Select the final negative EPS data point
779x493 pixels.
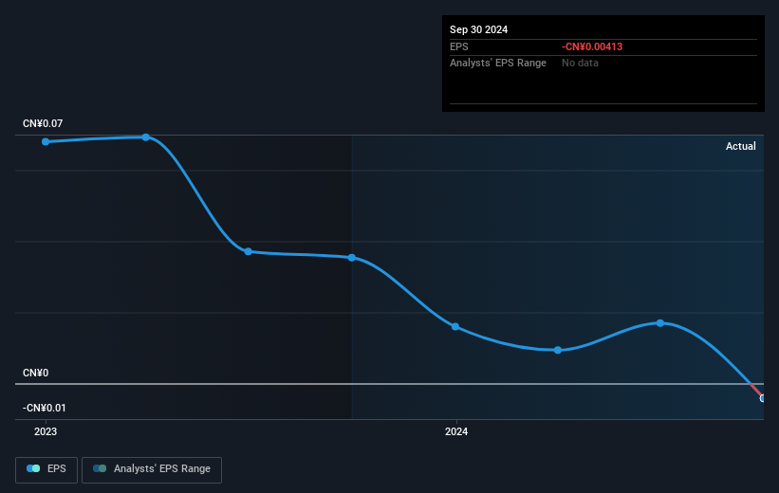[x=762, y=398]
